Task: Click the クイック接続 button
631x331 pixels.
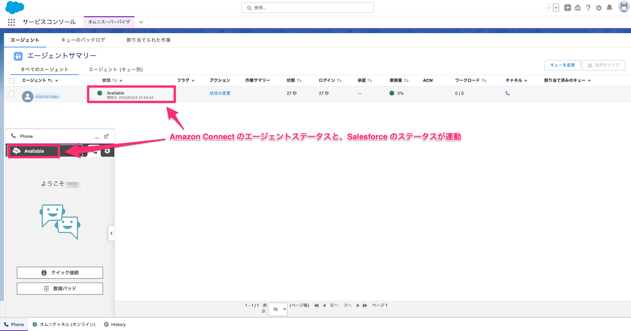Action: point(60,273)
